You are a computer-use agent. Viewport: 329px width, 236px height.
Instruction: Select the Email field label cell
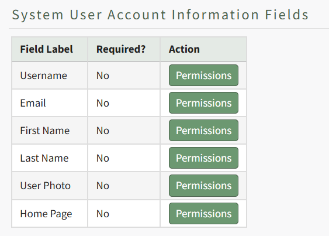(x=50, y=103)
